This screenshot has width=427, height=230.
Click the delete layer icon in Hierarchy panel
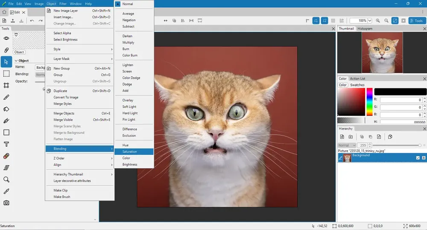[x=379, y=137]
